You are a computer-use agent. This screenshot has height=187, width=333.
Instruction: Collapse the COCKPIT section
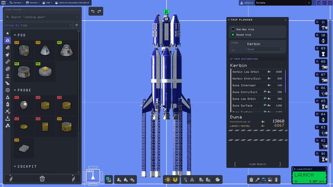click(15, 166)
